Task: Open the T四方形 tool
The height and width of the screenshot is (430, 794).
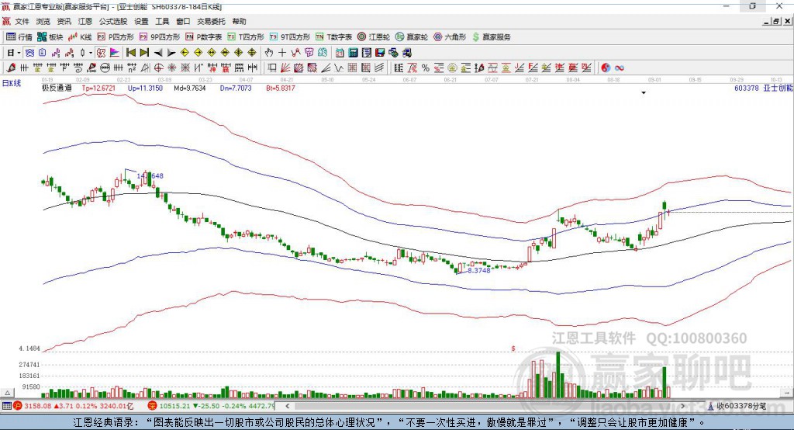Action: click(246, 37)
